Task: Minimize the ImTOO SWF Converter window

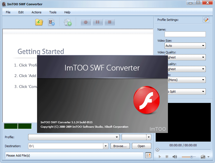Action: tap(190, 3)
